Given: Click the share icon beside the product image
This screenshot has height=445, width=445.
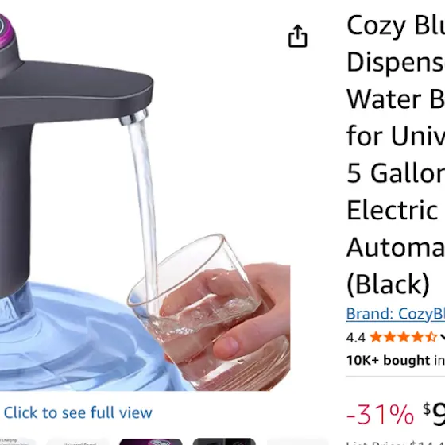Looking at the screenshot, I should point(297,36).
